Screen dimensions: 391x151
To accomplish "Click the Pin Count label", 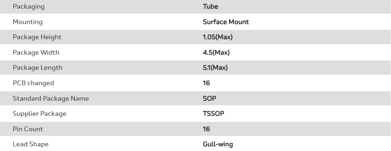I will pos(28,129).
